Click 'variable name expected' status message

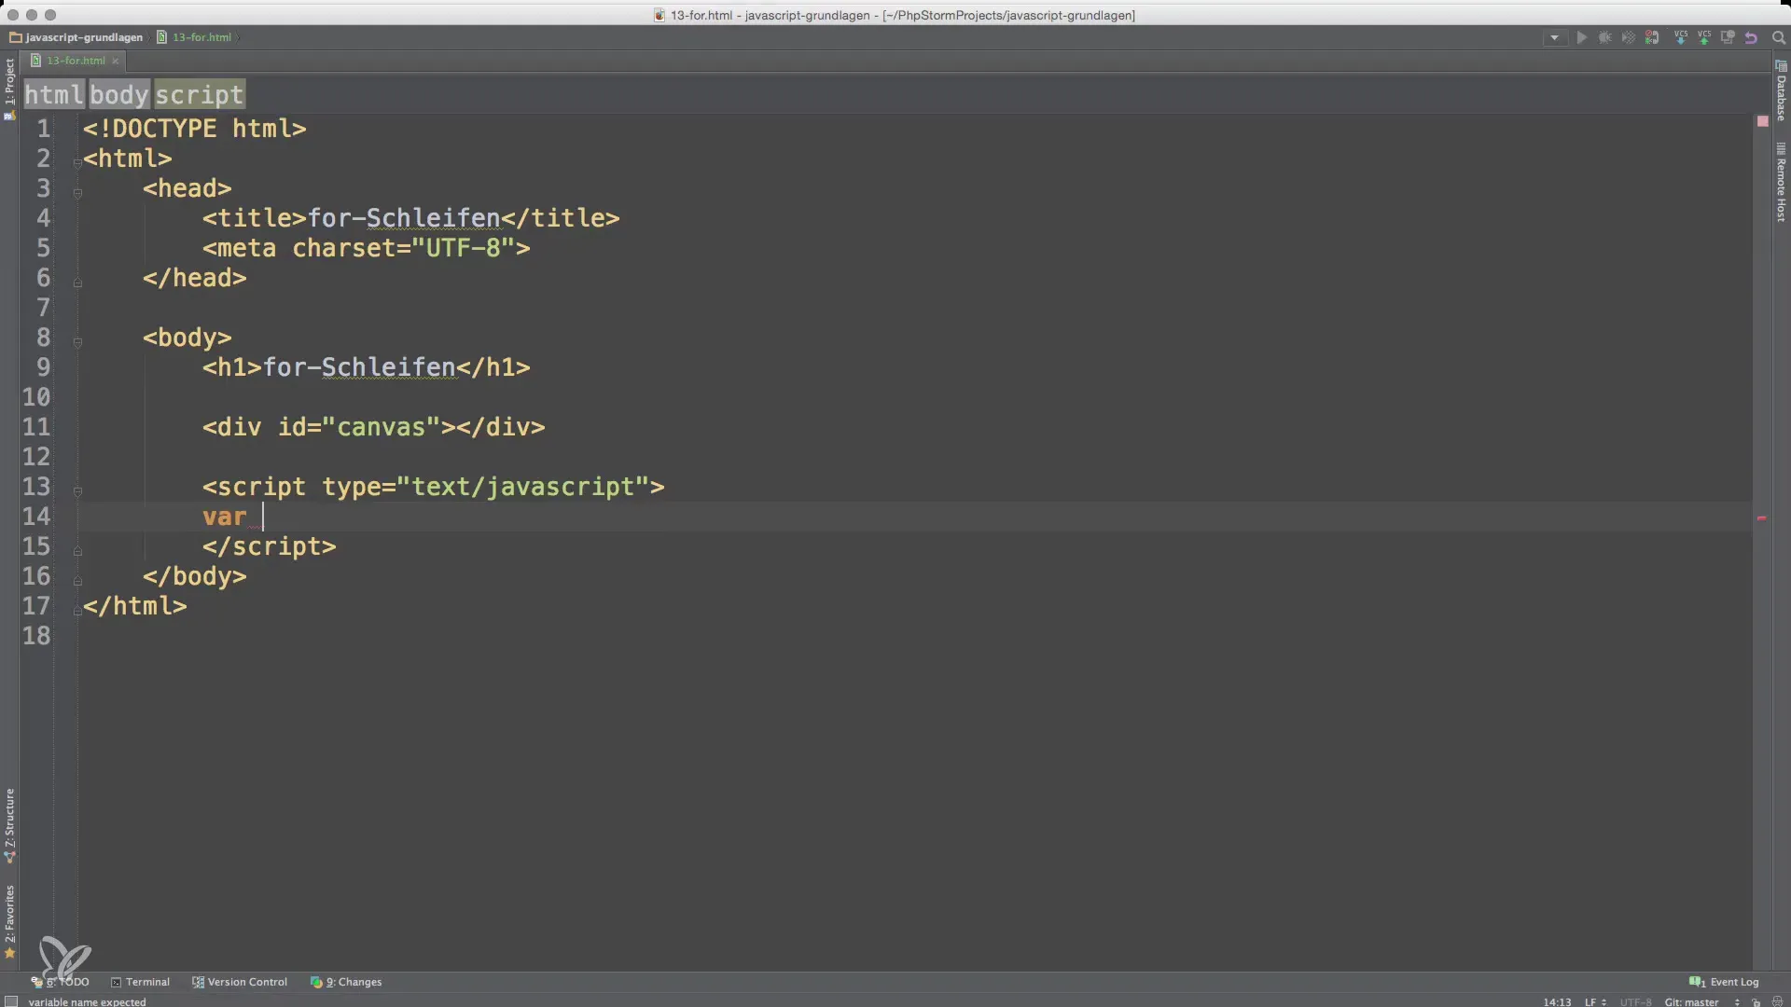pyautogui.click(x=87, y=1002)
